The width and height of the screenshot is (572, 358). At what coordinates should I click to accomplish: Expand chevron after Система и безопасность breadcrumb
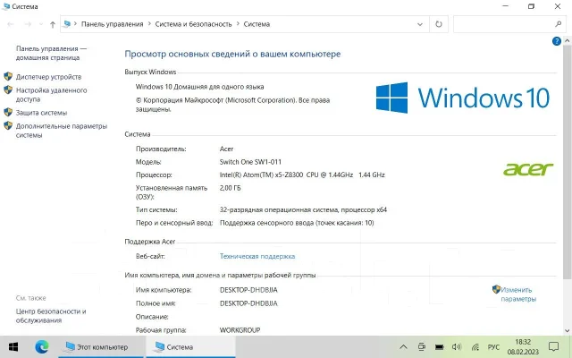click(x=238, y=24)
